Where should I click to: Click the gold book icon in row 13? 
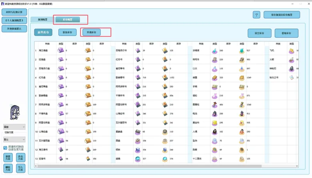coord(88,159)
